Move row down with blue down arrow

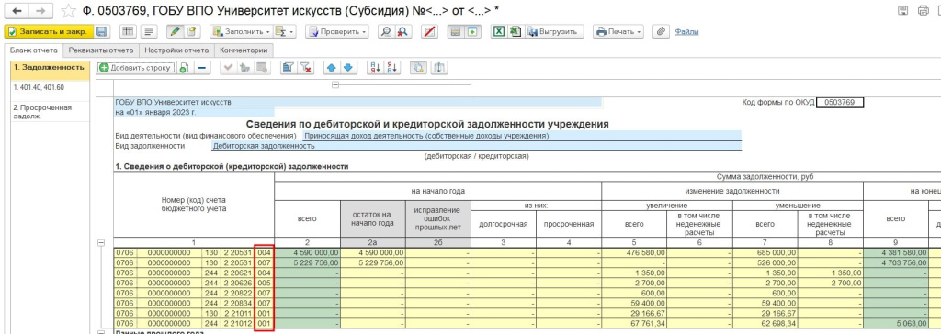(348, 68)
